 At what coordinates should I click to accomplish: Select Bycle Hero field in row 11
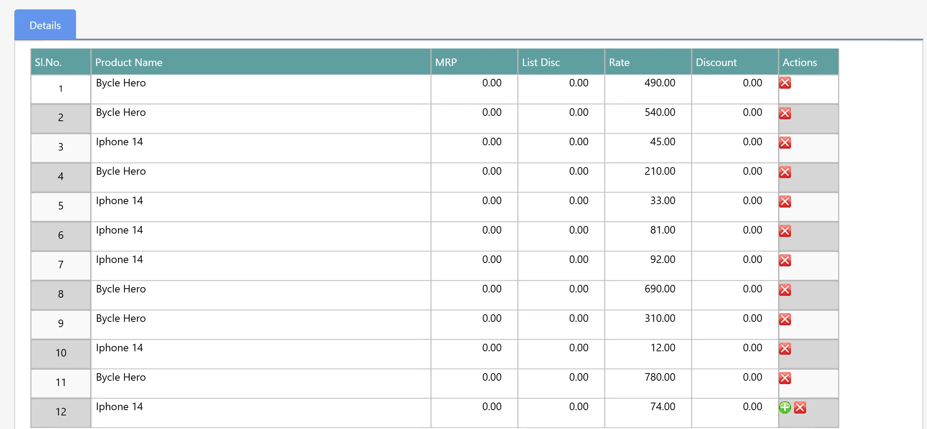(x=261, y=384)
